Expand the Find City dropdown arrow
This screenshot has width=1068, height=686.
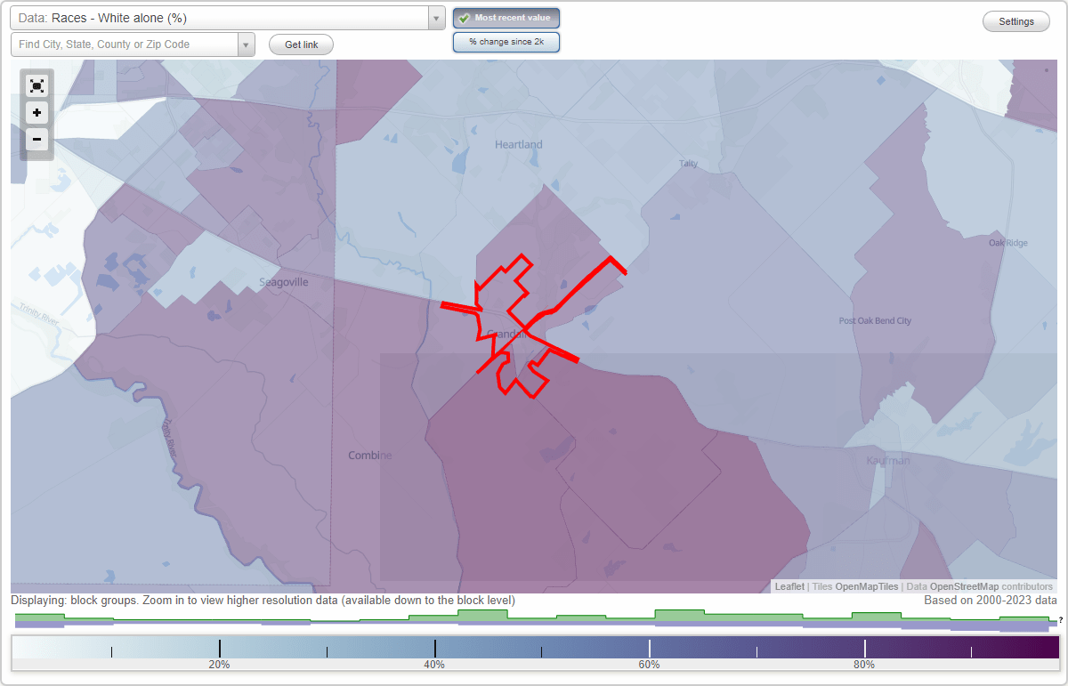pyautogui.click(x=247, y=43)
